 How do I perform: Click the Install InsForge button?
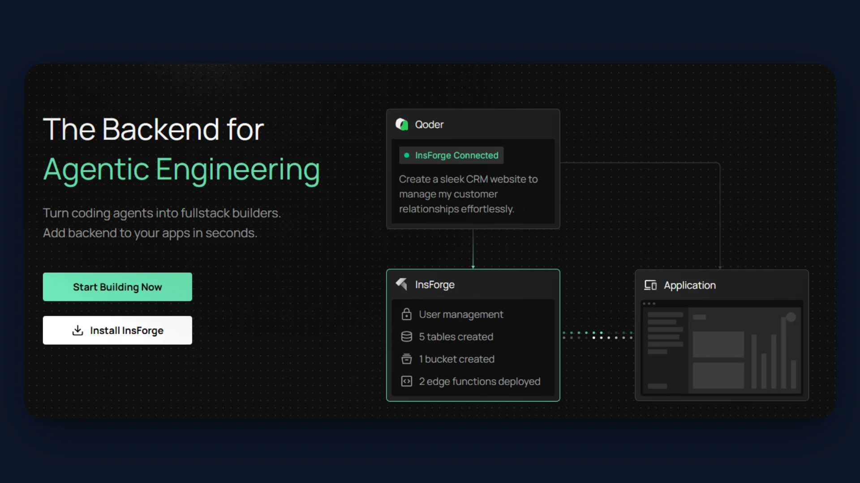coord(117,330)
